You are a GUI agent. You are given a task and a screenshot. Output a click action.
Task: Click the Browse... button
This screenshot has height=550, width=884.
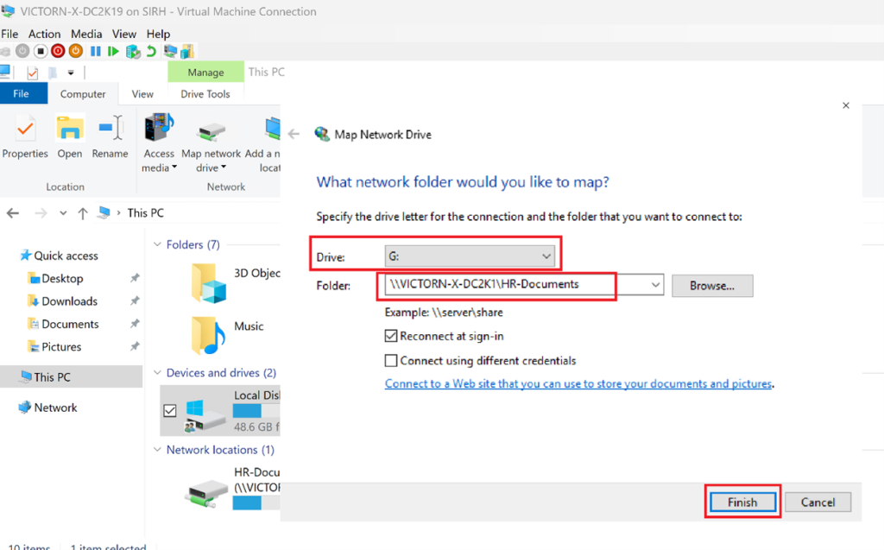pos(712,286)
